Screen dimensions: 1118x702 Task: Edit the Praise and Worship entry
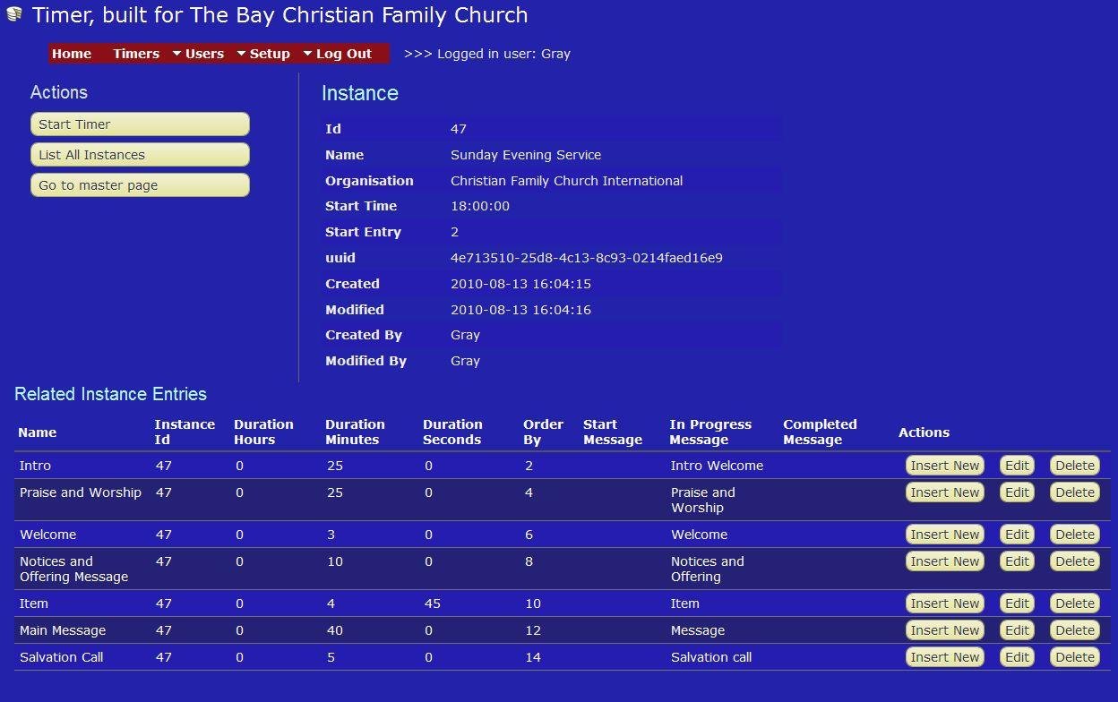coord(1017,492)
